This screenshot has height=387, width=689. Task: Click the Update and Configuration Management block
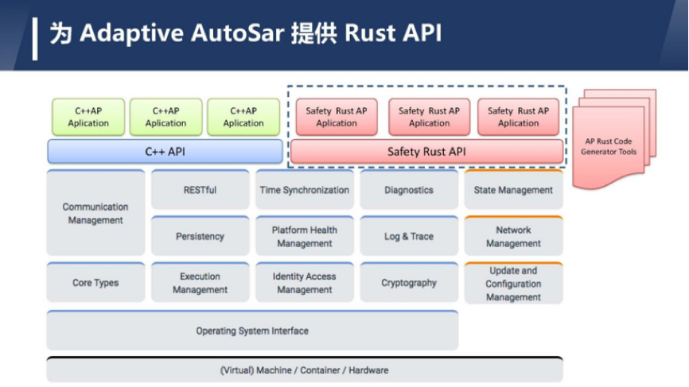[513, 284]
